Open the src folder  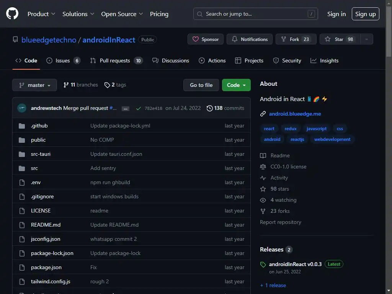pyautogui.click(x=34, y=168)
